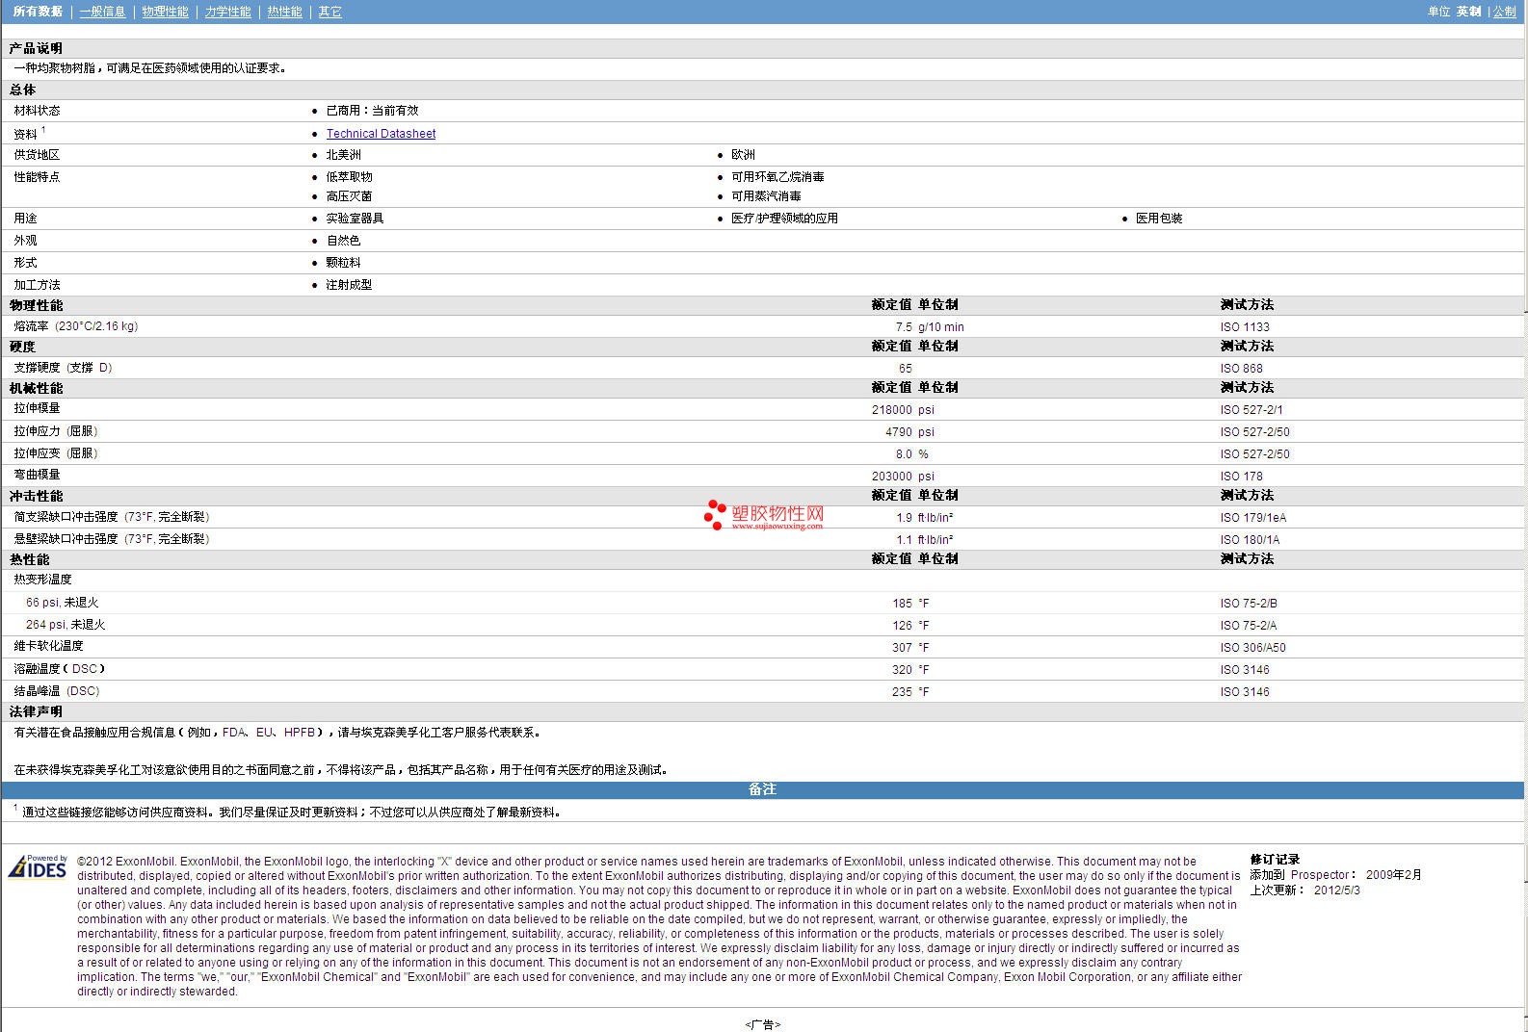Screen dimensions: 1528x1032
Task: Open the 其它 tab
Action: coord(329,12)
